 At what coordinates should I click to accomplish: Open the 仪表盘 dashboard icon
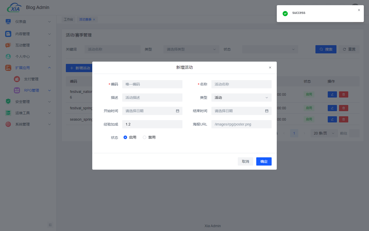click(x=8, y=22)
